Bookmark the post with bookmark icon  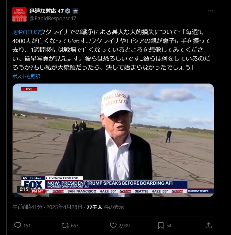point(161,225)
